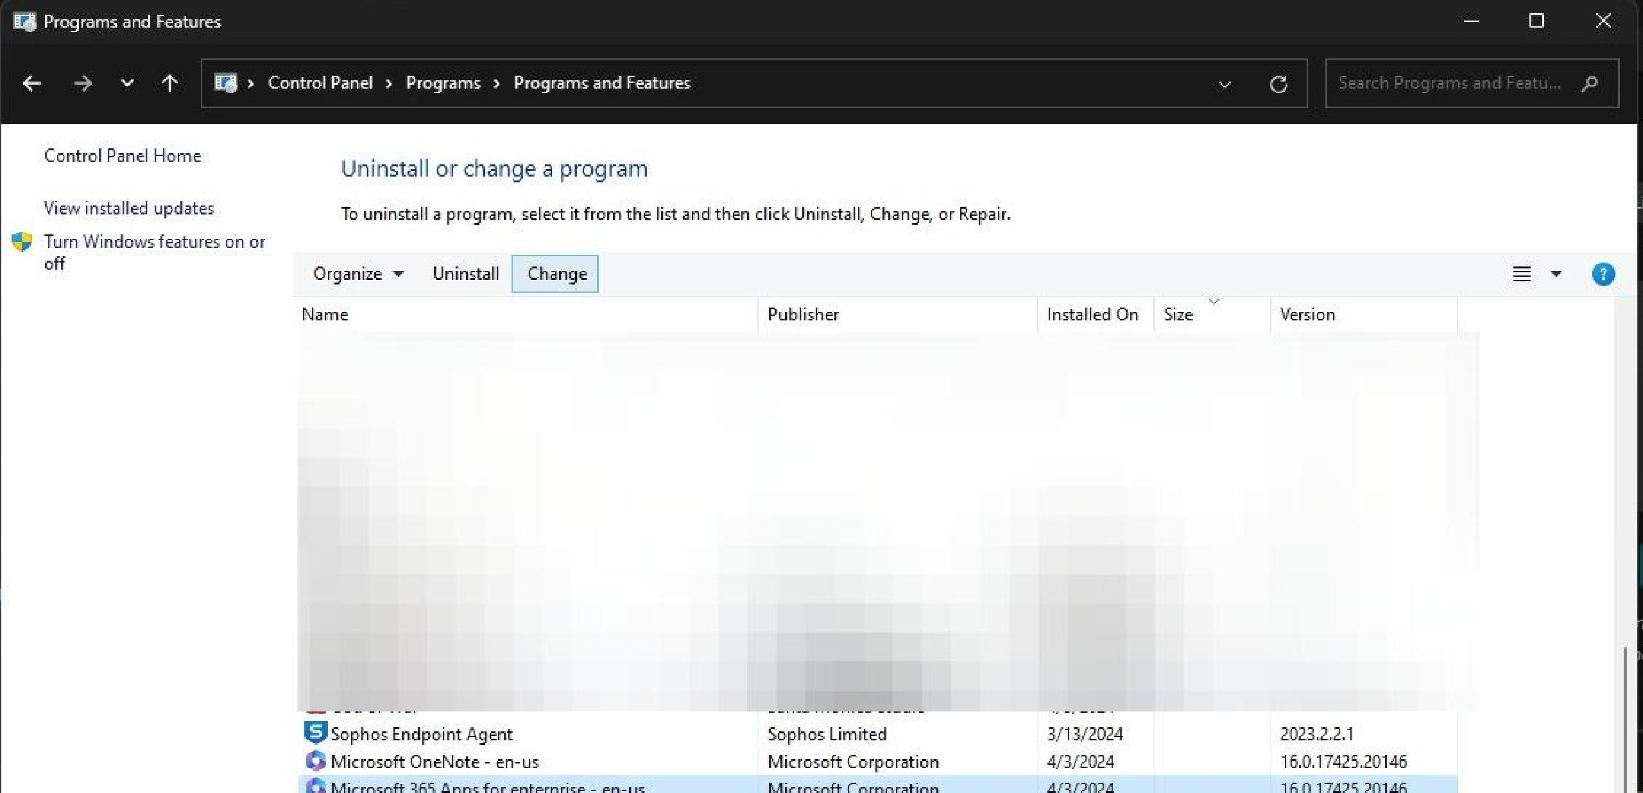Open Programs breadcrumb
Screen dimensions: 1643x793
tap(443, 83)
